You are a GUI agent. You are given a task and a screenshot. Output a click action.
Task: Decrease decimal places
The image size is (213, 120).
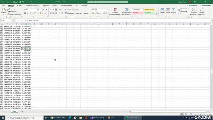[106, 13]
